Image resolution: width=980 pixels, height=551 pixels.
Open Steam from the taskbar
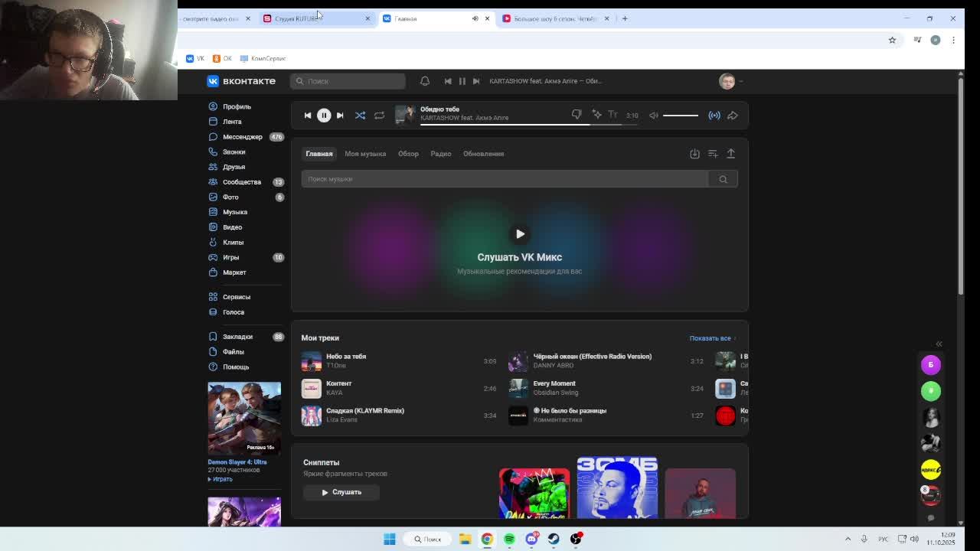click(x=554, y=539)
